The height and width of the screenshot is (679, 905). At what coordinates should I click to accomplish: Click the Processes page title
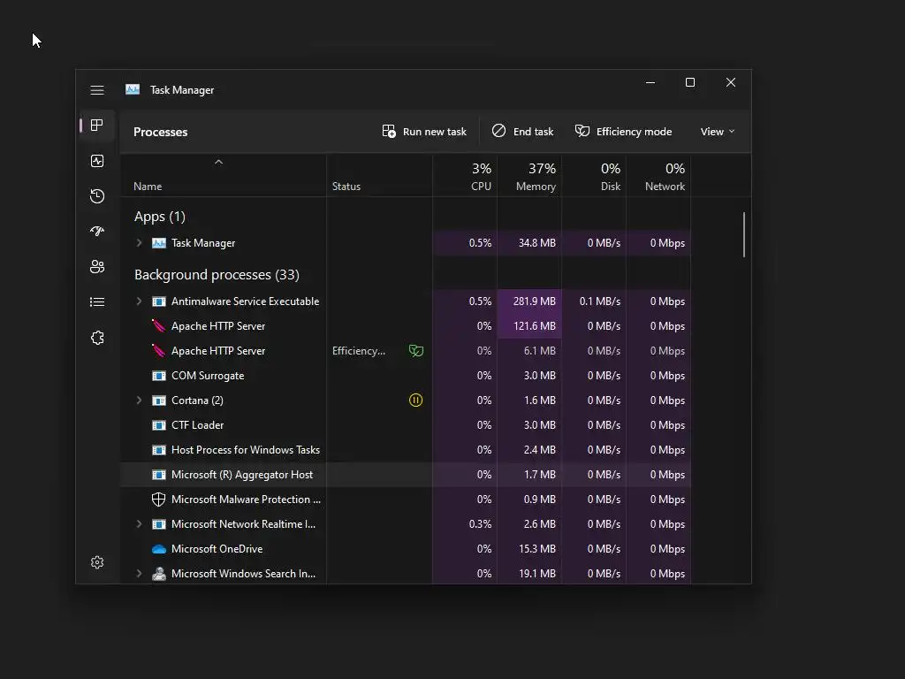point(161,132)
